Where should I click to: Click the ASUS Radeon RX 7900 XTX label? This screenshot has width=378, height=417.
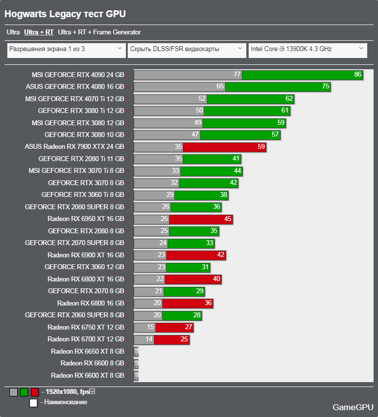(75, 146)
